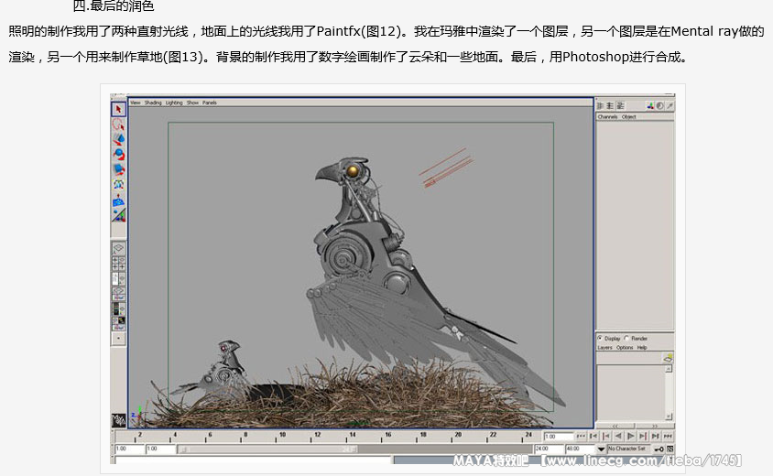Screen dimensions: 773x476
Task: Click second channel box display icon
Action: tap(610, 106)
